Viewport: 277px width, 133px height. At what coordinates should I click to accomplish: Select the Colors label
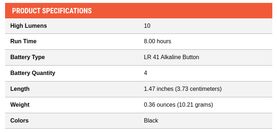coord(20,121)
